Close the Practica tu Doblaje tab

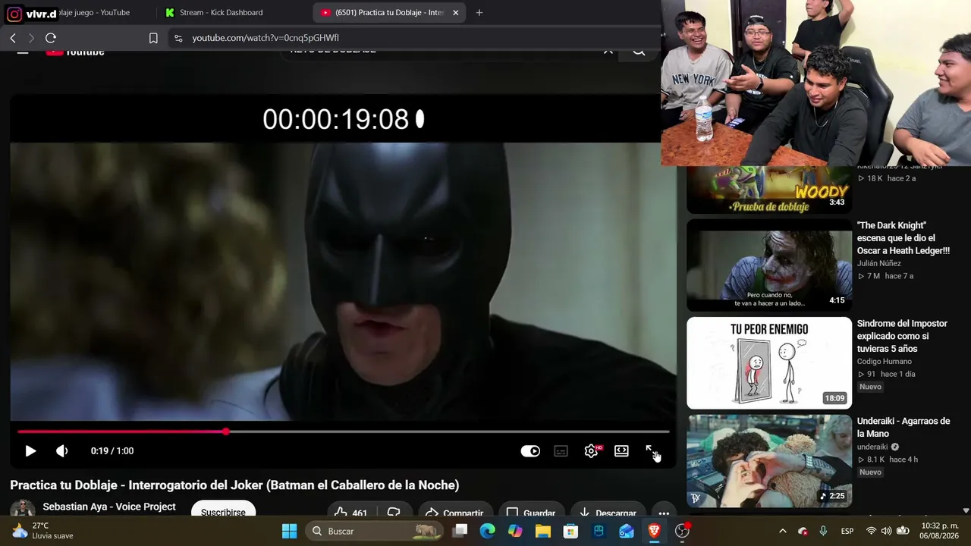pyautogui.click(x=455, y=13)
